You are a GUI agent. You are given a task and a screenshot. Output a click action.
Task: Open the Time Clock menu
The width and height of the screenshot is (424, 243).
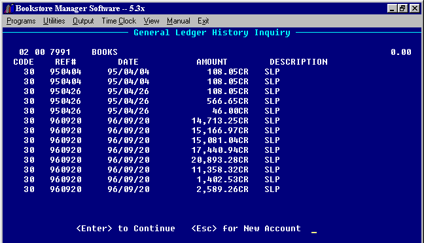[x=118, y=21]
